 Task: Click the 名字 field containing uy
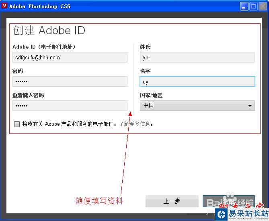pos(197,81)
